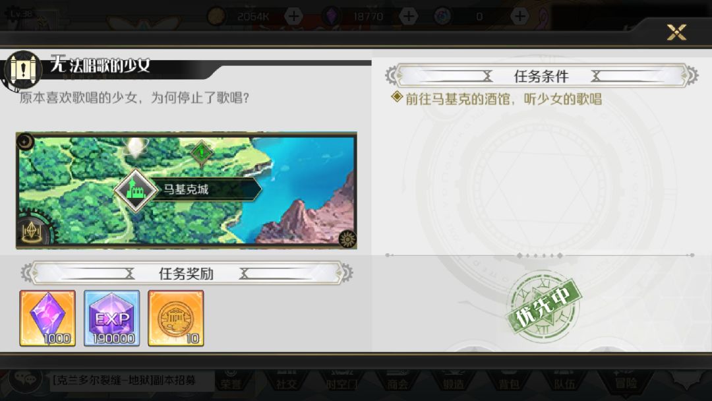Click the 马基克城 label on the map
712x401 pixels.
point(186,189)
